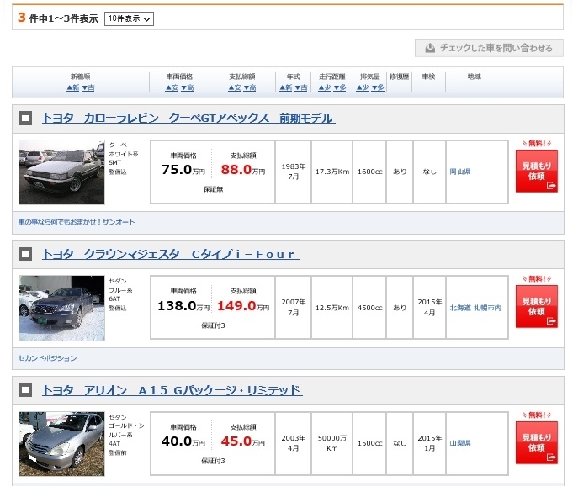The image size is (573, 486).
Task: Click the 40.0万円 vehicle price
Action: 183,441
